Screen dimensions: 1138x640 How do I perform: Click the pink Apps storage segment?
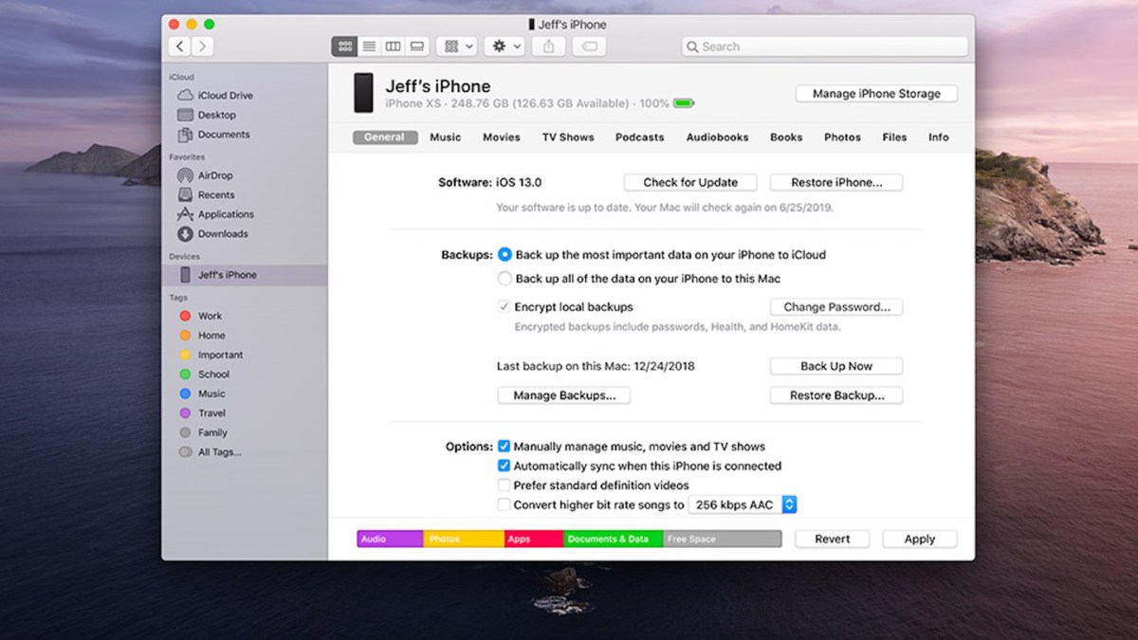pyautogui.click(x=534, y=539)
